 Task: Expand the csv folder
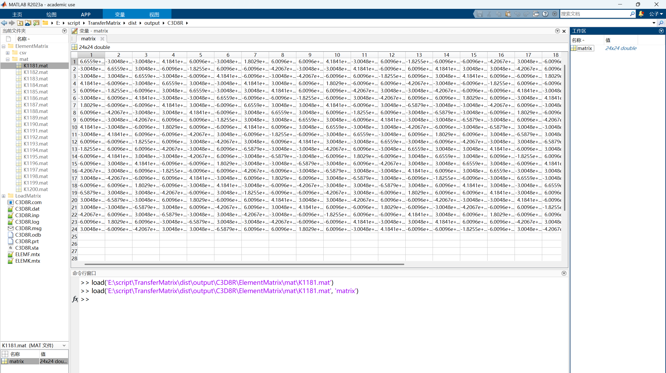pos(8,53)
